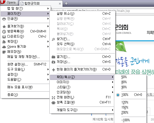
Task: Open the 인코딩(N) submenu
Action: coord(82,92)
